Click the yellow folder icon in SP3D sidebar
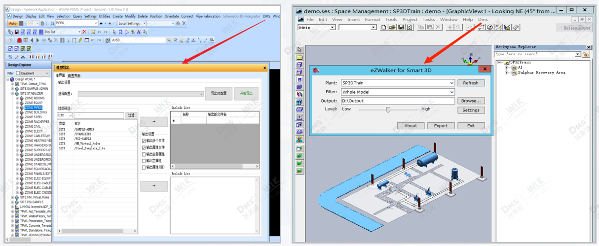This screenshot has width=599, height=246. (x=299, y=57)
